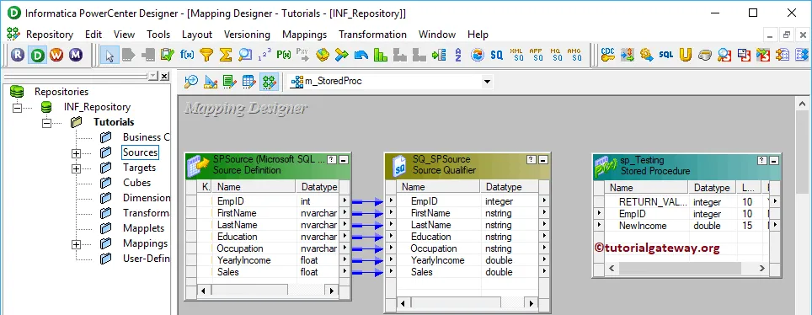Open the navigator panel dropdown arrow
Viewport: 812px width, 315px height.
(x=152, y=76)
